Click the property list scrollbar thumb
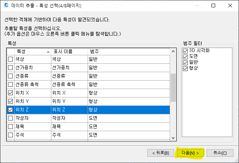This screenshot has width=239, height=163. [x=173, y=88]
